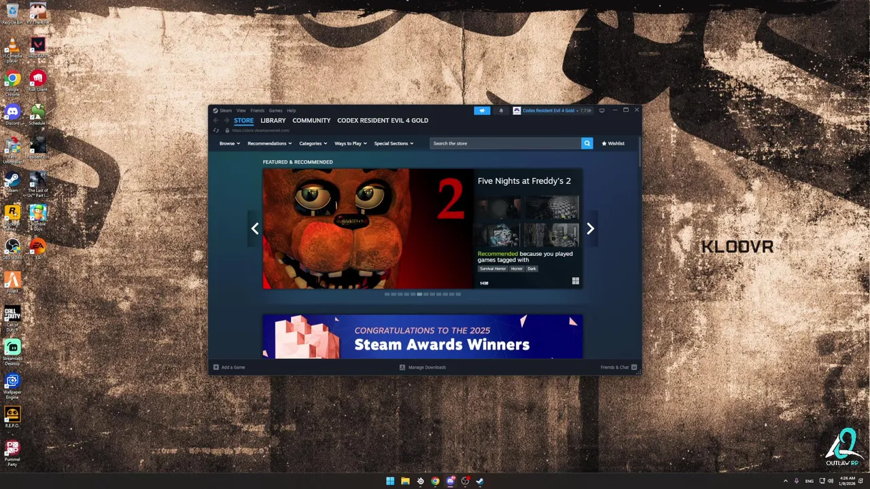Image resolution: width=870 pixels, height=489 pixels.
Task: Select the VLC media player desktop icon
Action: click(x=12, y=50)
